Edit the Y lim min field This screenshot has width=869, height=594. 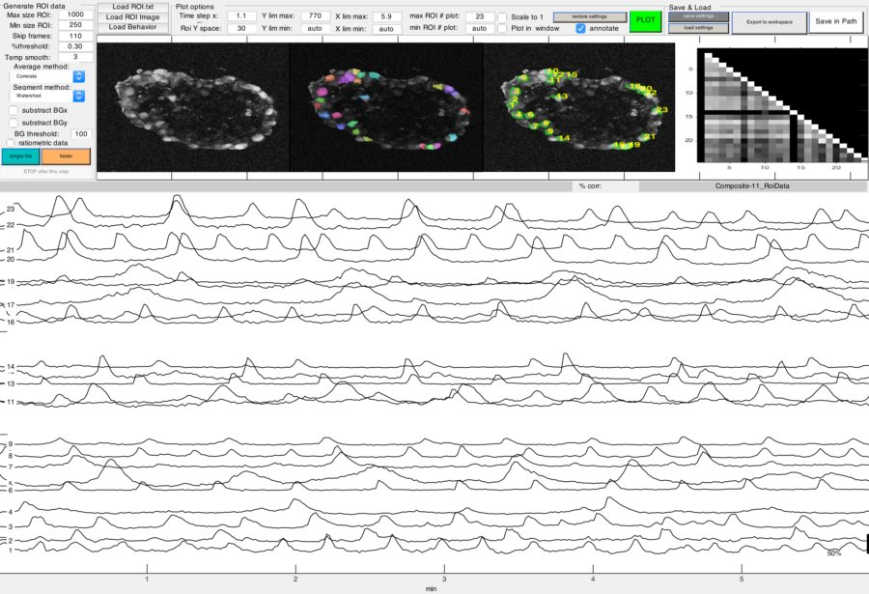click(315, 28)
